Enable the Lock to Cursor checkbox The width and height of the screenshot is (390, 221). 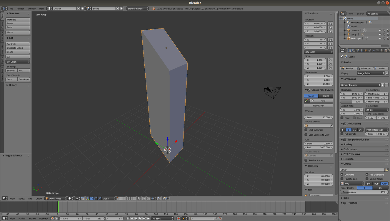tap(306, 130)
